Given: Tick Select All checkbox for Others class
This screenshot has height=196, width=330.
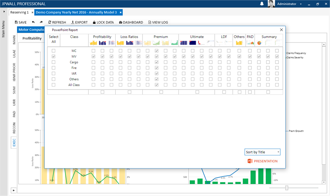Looking at the screenshot, I should click(x=53, y=79).
